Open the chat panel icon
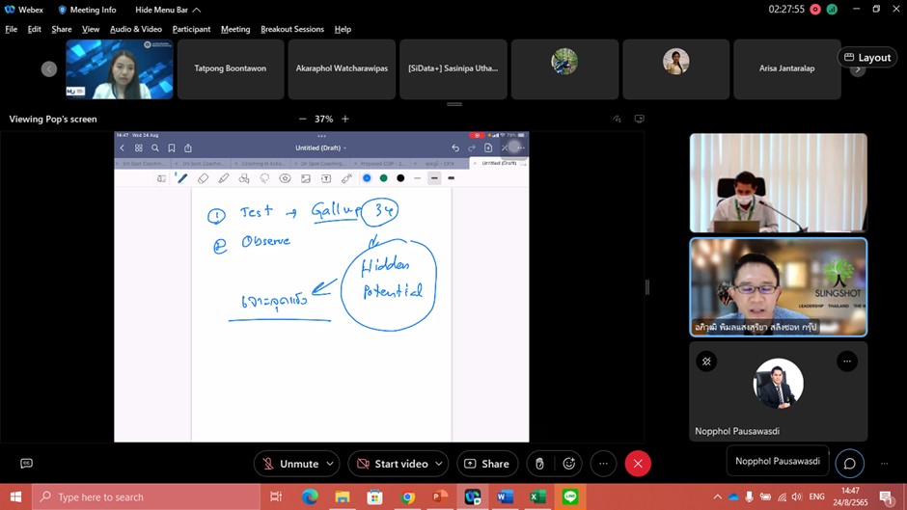907x510 pixels. coord(849,464)
